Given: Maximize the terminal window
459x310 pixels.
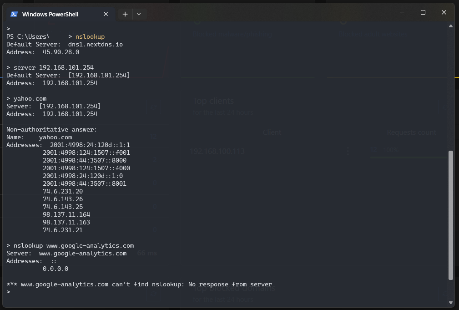Looking at the screenshot, I should tap(423, 12).
